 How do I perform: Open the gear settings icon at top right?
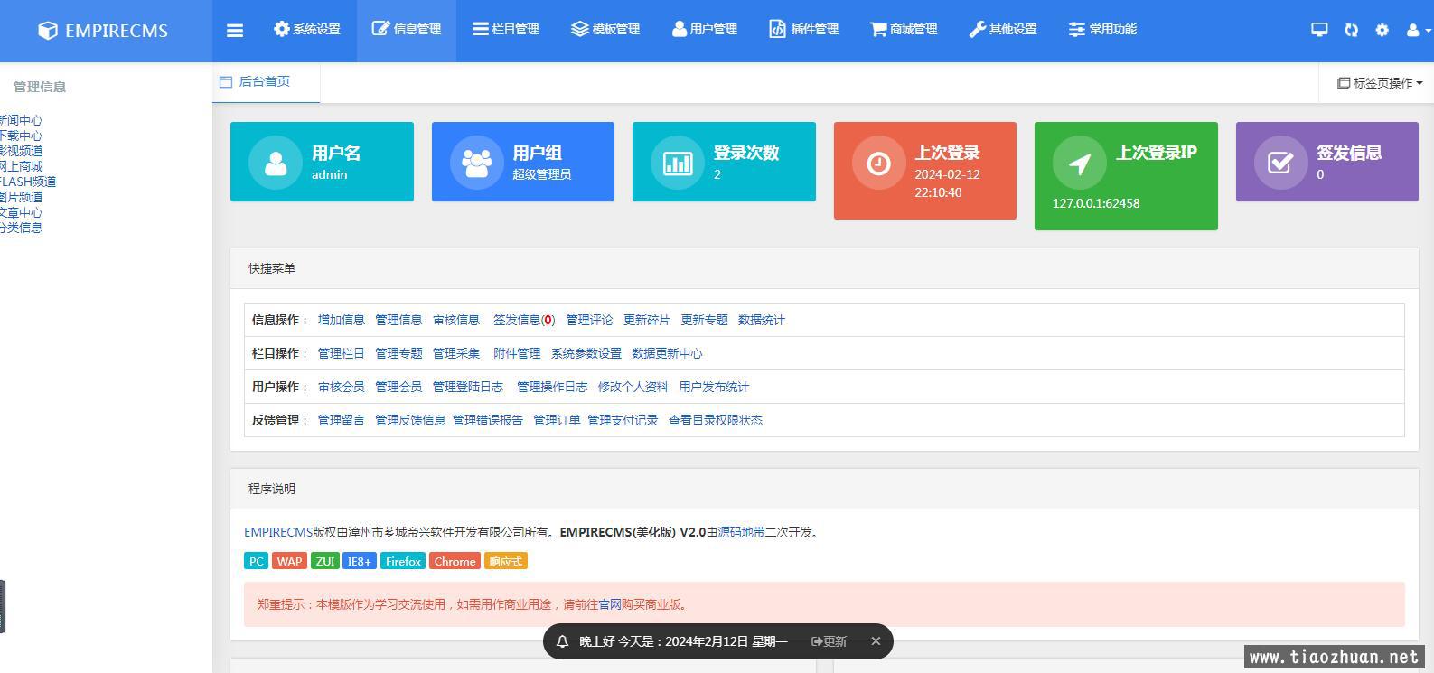click(x=1382, y=30)
